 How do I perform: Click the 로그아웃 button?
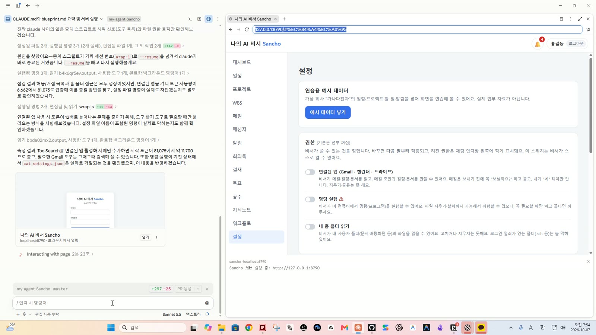click(576, 44)
